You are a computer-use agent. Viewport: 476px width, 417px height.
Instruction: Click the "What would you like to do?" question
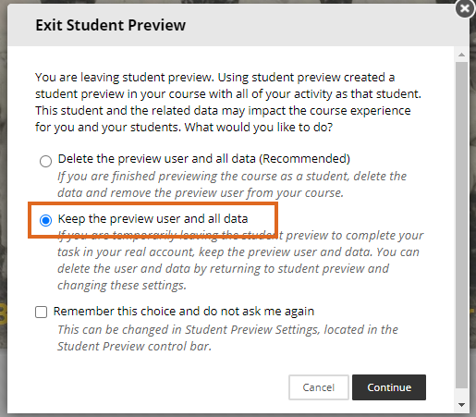pyautogui.click(x=259, y=128)
